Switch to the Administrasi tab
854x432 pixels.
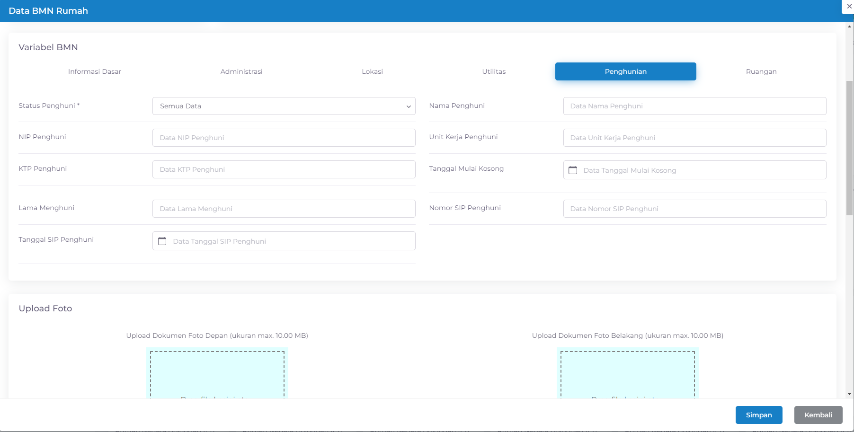pos(241,71)
